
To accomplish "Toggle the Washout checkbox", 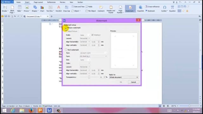I will coord(92,35).
